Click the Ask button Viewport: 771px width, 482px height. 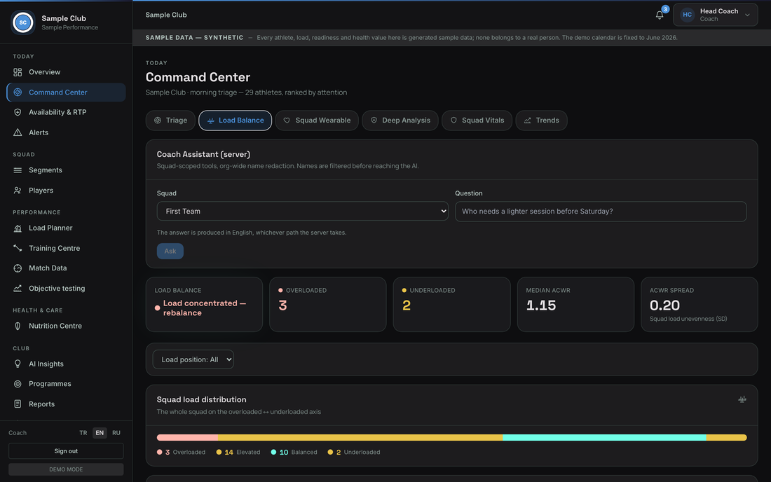coord(170,251)
